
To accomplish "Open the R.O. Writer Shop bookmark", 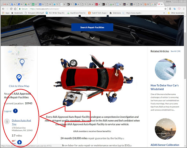I will (x=55, y=13).
